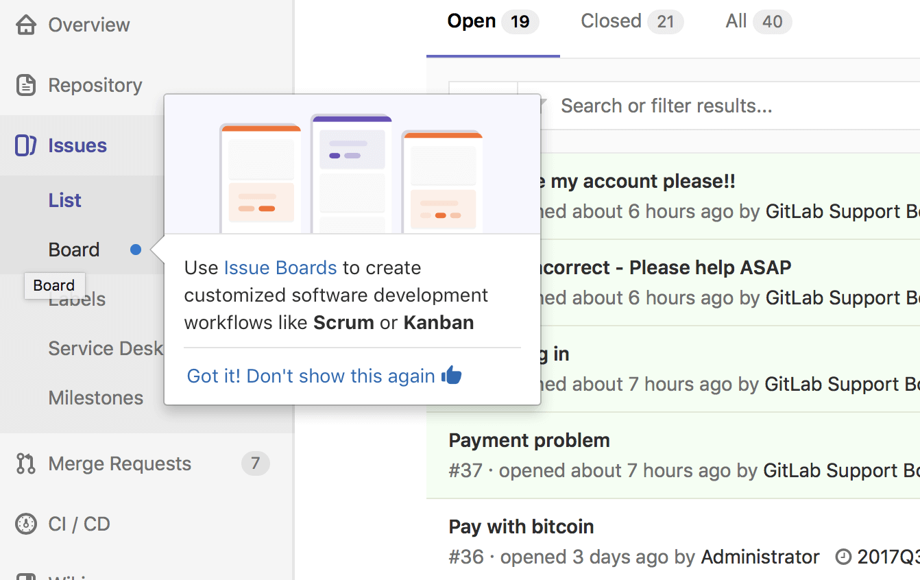Open the Payment problem issue
Image resolution: width=920 pixels, height=580 pixels.
pos(529,440)
